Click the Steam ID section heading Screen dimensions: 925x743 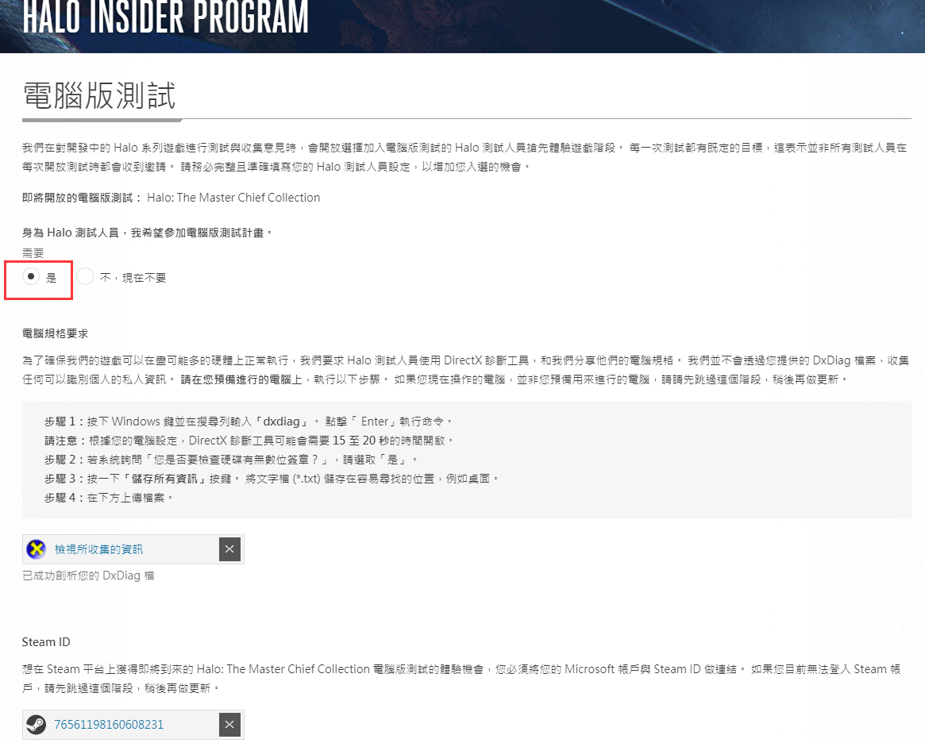(46, 642)
